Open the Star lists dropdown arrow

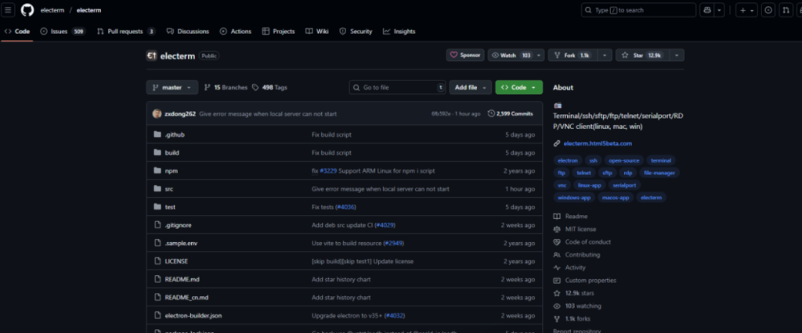click(x=677, y=55)
